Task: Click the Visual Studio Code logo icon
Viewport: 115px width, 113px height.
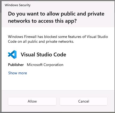Action: tap(12, 54)
